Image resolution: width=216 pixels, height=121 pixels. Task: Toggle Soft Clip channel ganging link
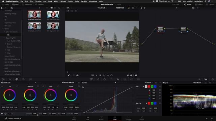[x=146, y=103]
